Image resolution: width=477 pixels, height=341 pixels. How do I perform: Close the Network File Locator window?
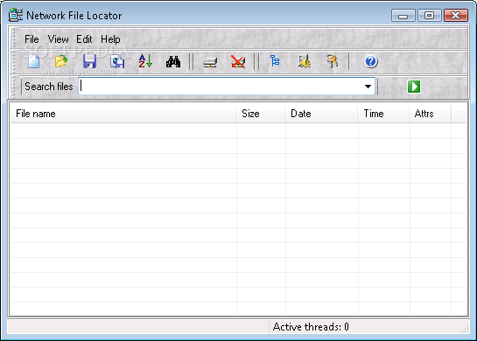click(x=456, y=15)
